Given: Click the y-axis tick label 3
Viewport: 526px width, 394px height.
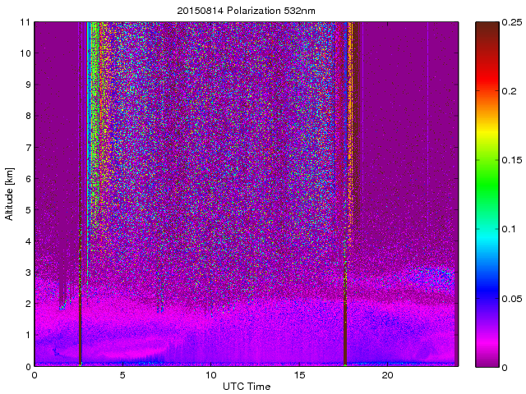Looking at the screenshot, I should click(27, 273).
